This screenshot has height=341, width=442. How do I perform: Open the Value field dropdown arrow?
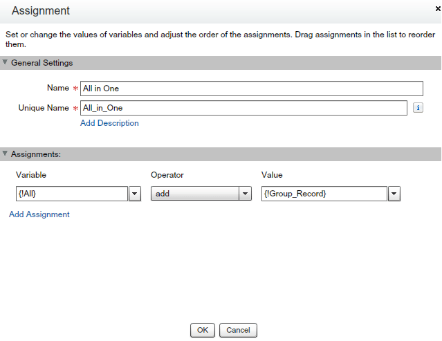[x=394, y=194]
